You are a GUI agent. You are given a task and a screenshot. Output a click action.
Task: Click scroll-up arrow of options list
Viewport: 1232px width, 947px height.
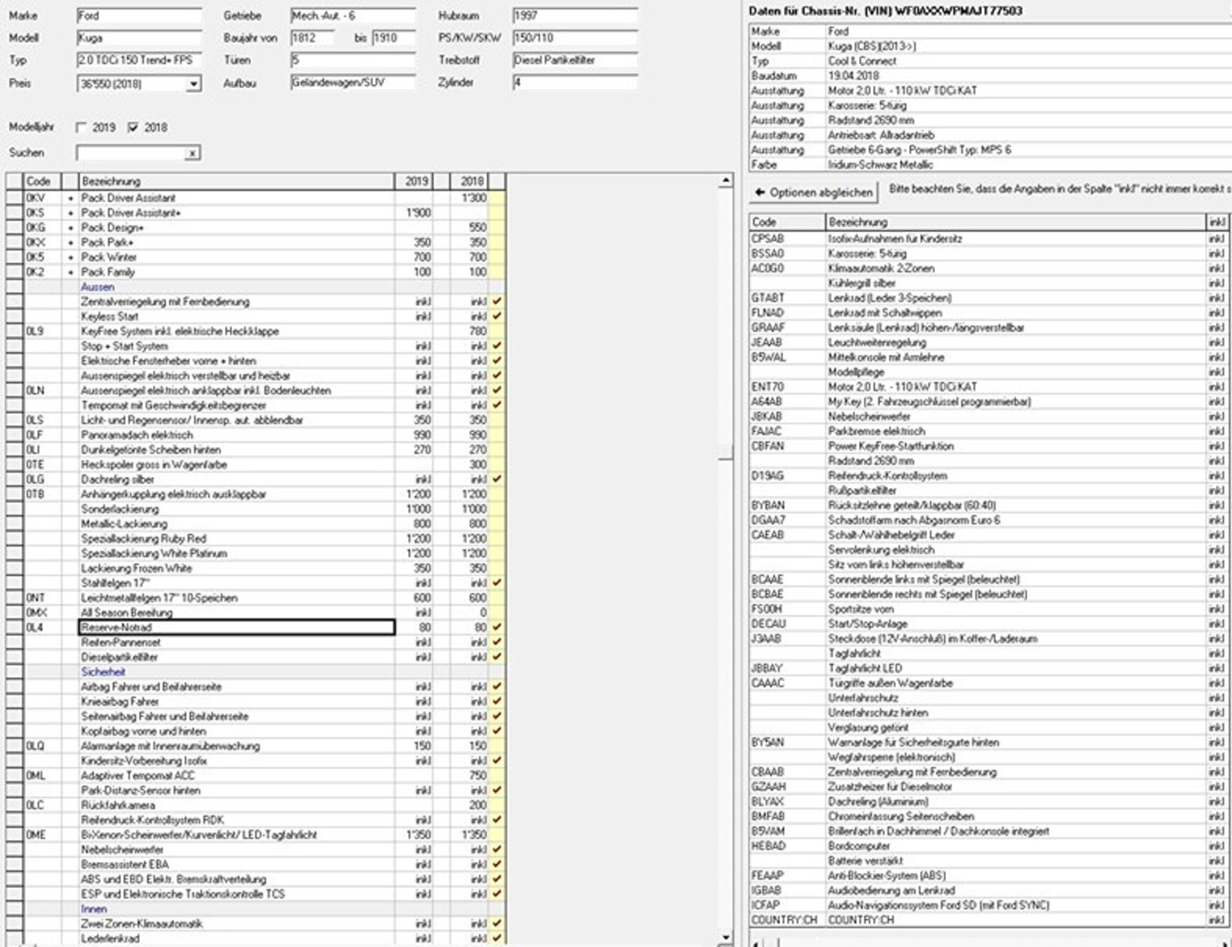click(x=725, y=180)
